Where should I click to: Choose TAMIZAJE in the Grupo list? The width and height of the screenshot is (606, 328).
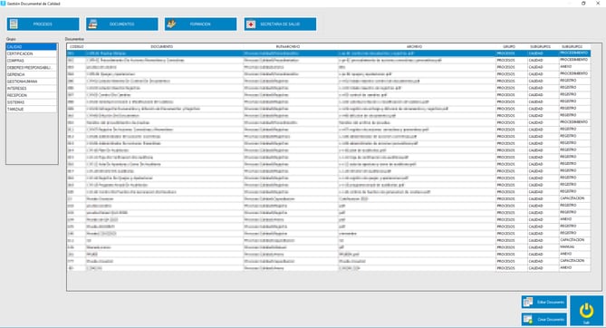[32, 110]
